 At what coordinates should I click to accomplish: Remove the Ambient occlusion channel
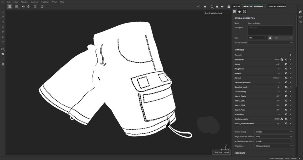[x=291, y=82]
